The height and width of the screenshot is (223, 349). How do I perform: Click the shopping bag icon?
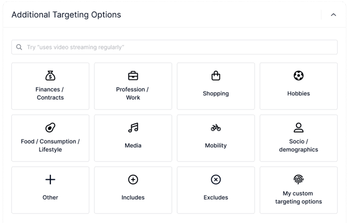216,76
